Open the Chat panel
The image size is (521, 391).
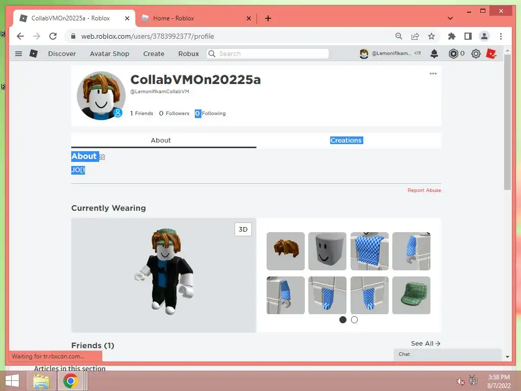click(x=447, y=354)
